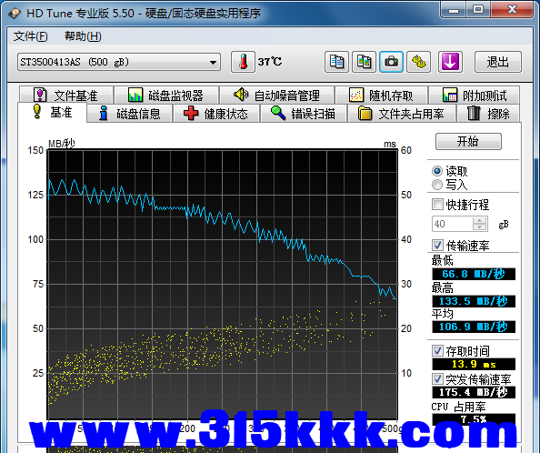Click the thermometer temperature icon
540x453 pixels.
243,62
